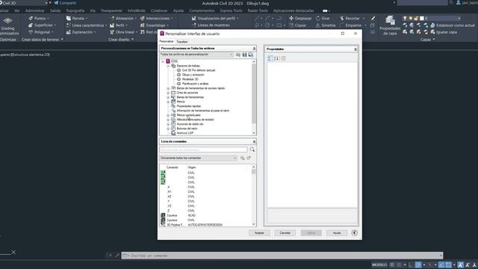
Task: Select Modelado 3D workspace item
Action: click(x=190, y=79)
